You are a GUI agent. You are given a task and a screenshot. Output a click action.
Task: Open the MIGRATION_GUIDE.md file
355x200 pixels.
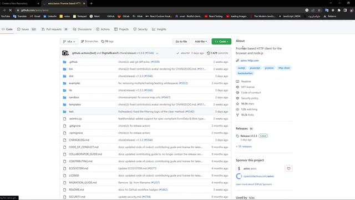click(83, 183)
